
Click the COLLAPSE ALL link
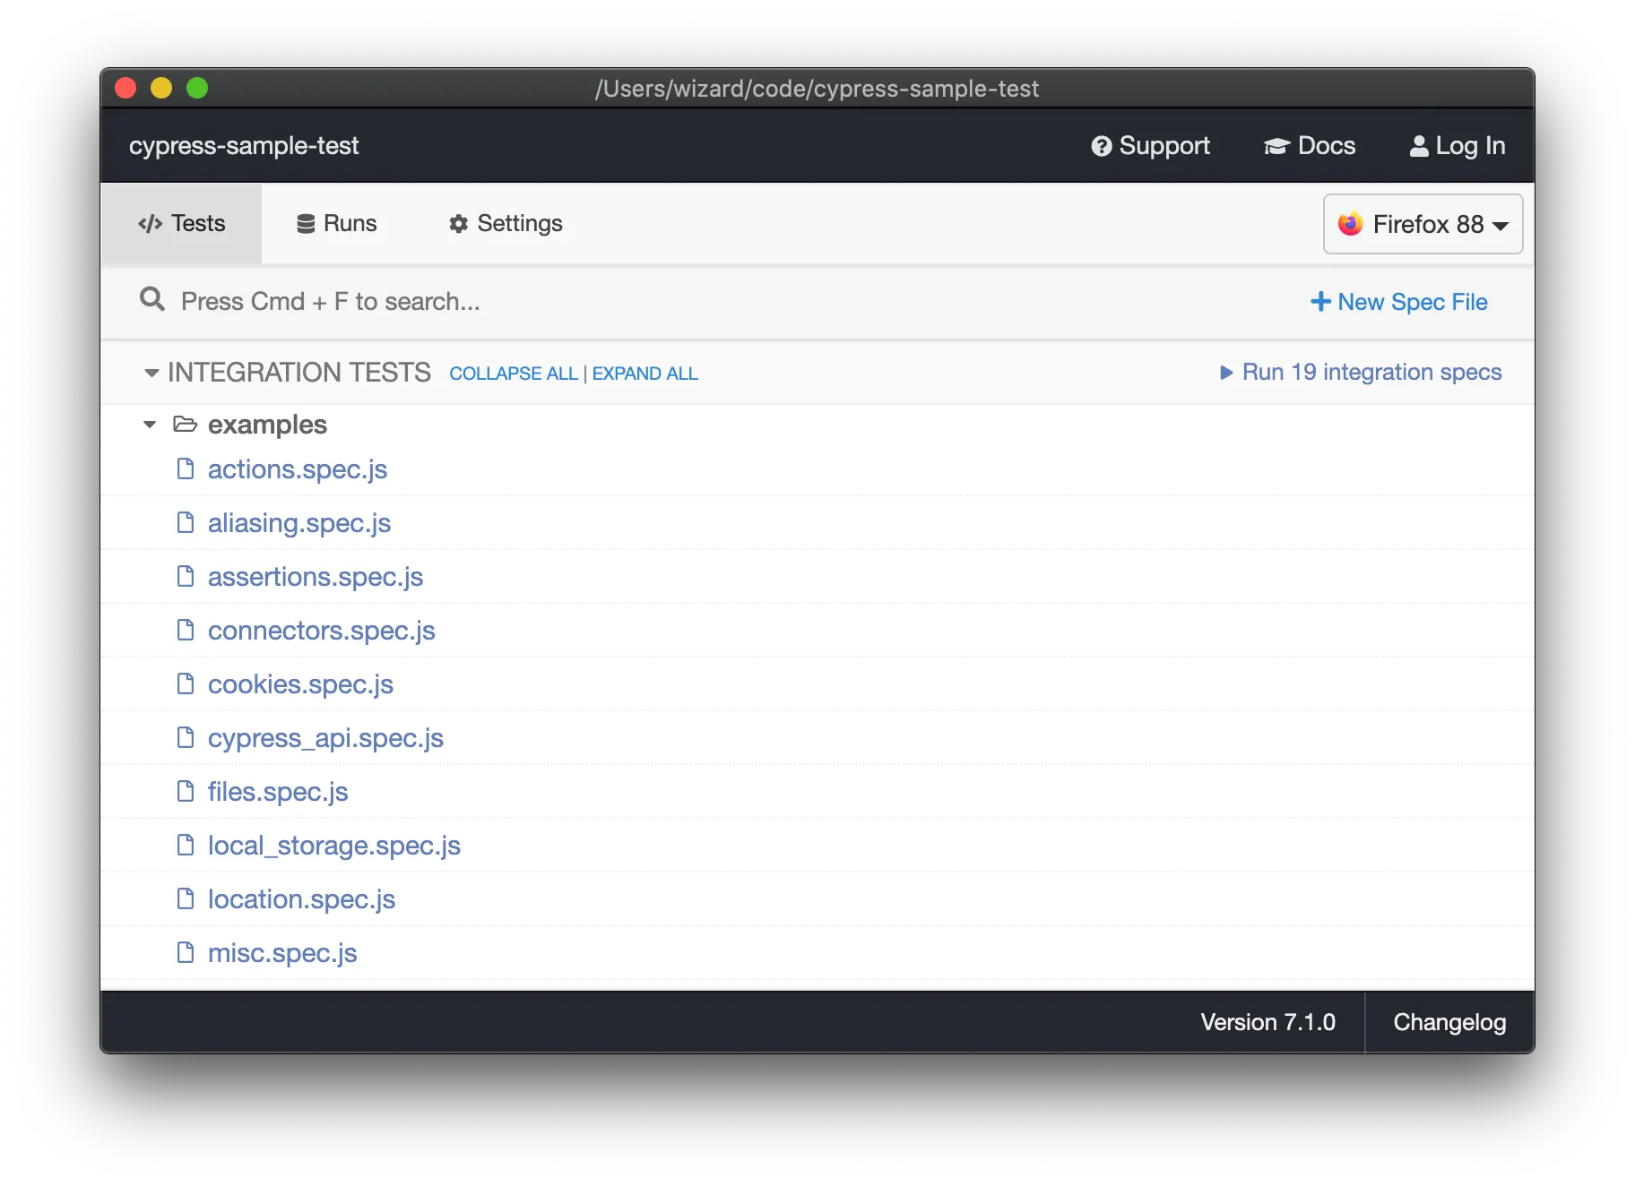514,374
